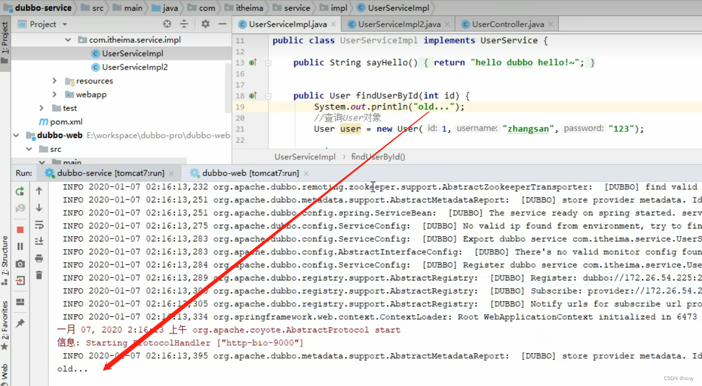Click UserServiceImpl in navigation bar

pyautogui.click(x=393, y=8)
